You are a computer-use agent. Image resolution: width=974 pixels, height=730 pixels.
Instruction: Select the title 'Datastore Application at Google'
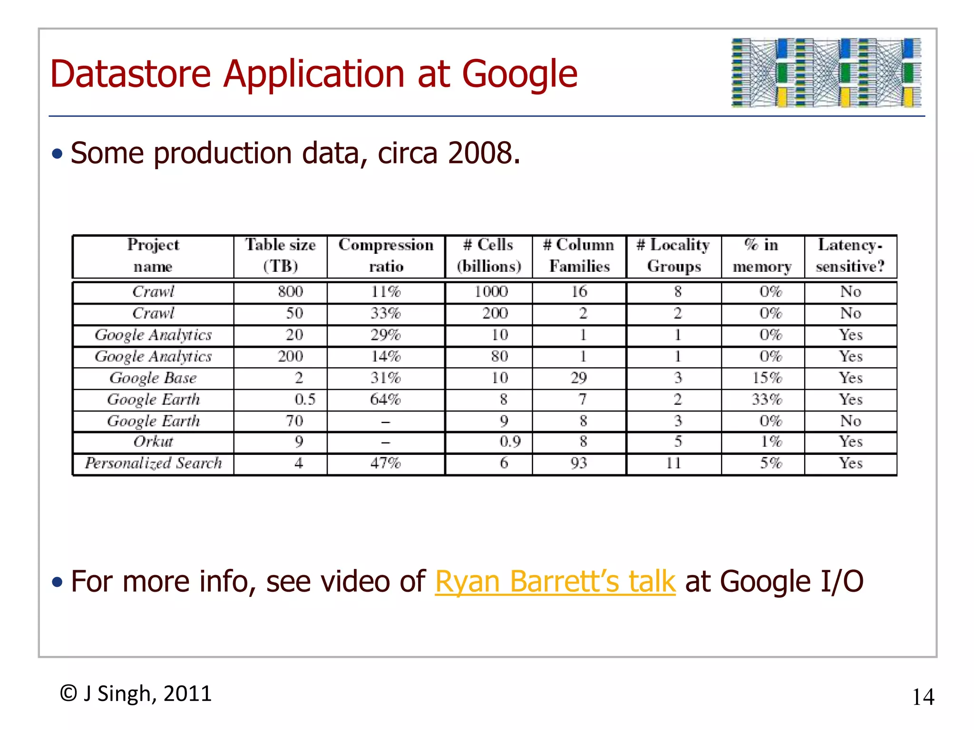click(314, 74)
